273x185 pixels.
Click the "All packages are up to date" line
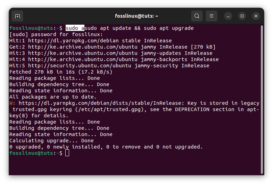coord(53,97)
